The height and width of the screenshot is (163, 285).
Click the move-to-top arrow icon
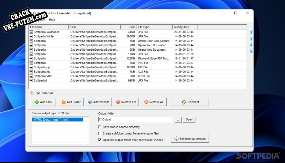click(251, 32)
